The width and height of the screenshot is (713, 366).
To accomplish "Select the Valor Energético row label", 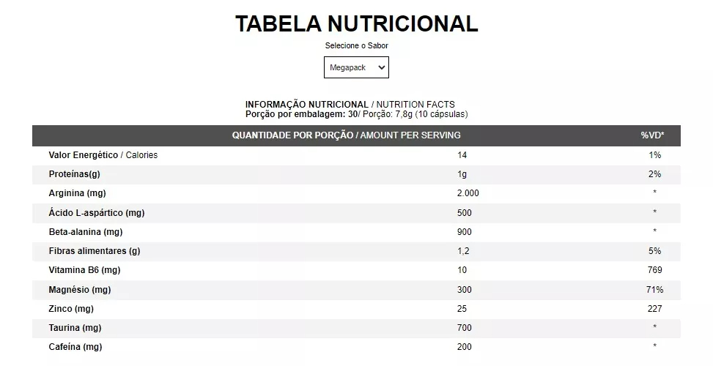I will [103, 155].
